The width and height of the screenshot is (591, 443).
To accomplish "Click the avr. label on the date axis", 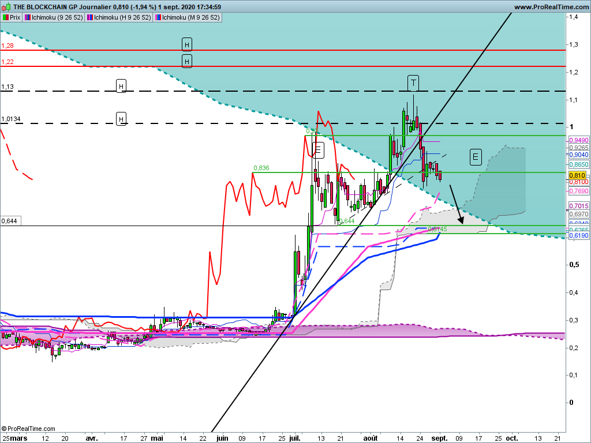I will 92,438.
